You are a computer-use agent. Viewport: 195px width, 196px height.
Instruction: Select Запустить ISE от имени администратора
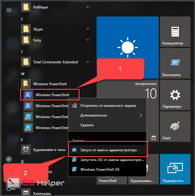[107, 159]
